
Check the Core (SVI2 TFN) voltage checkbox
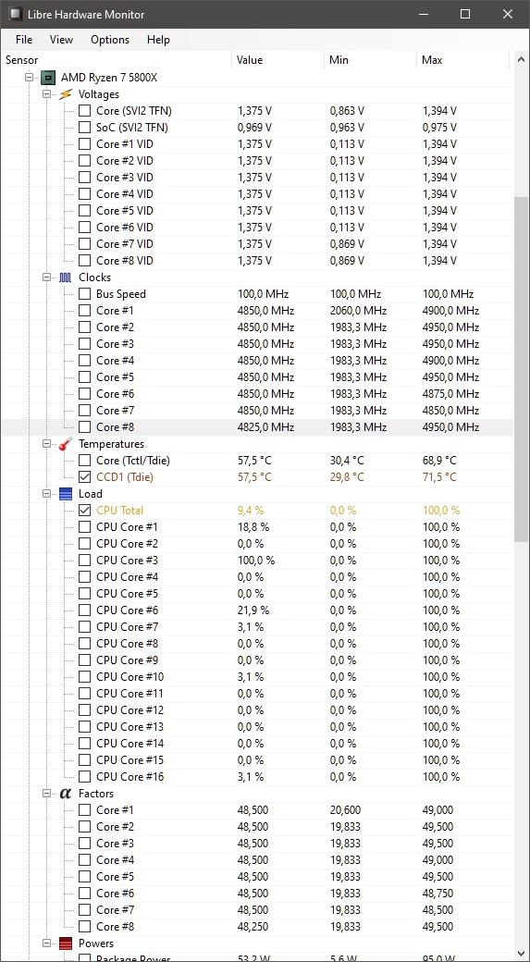[x=85, y=111]
